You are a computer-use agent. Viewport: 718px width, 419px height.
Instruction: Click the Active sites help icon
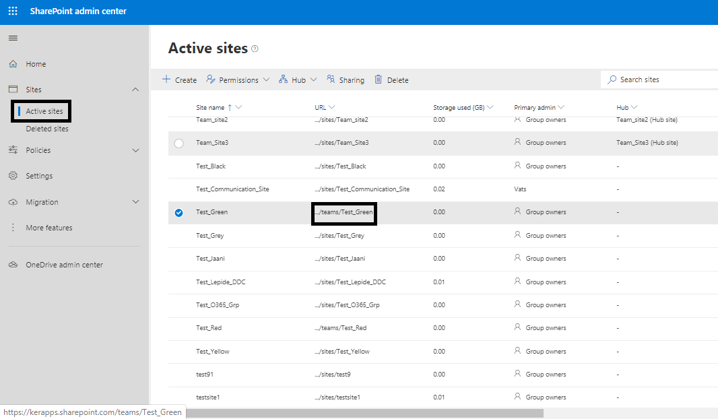tap(255, 49)
